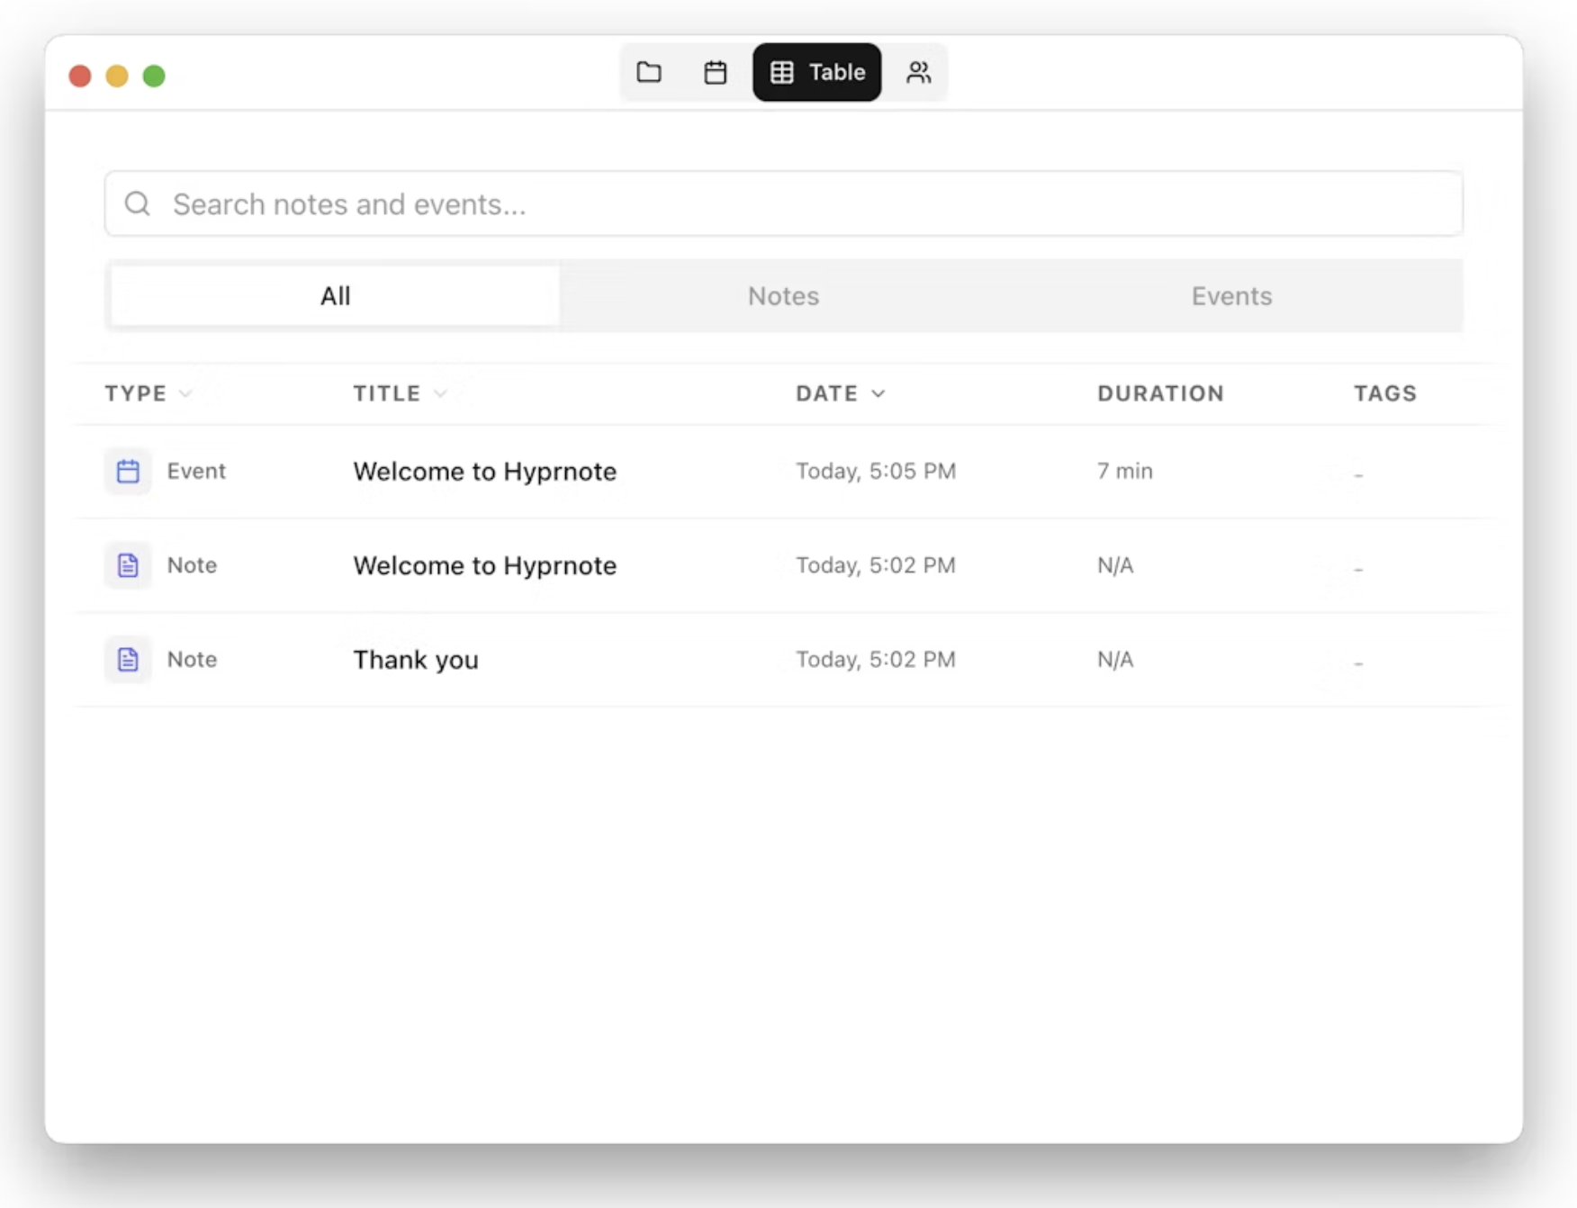
Task: Select the Table view button
Action: point(817,72)
